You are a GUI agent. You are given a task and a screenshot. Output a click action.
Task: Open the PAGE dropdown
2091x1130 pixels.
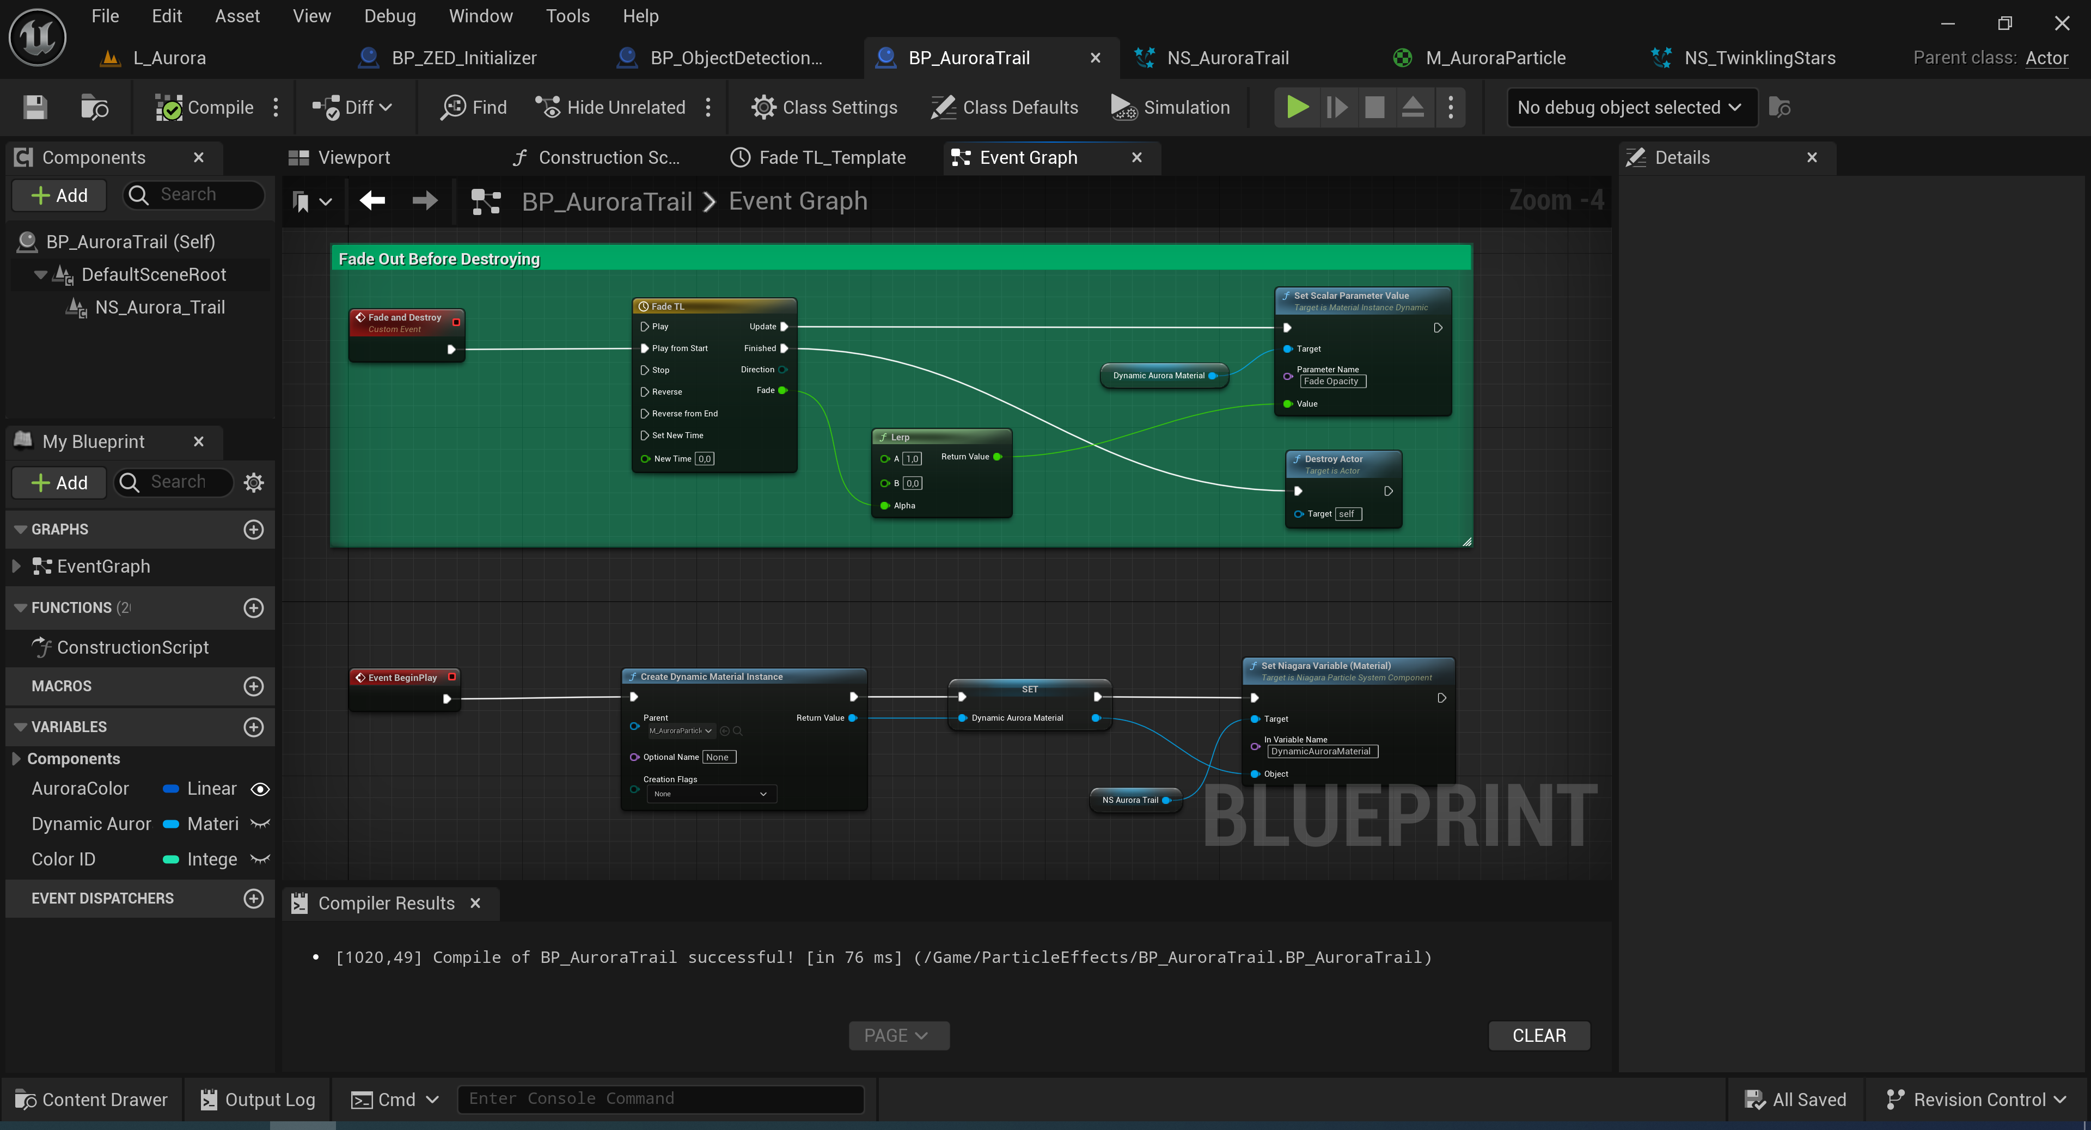tap(898, 1035)
